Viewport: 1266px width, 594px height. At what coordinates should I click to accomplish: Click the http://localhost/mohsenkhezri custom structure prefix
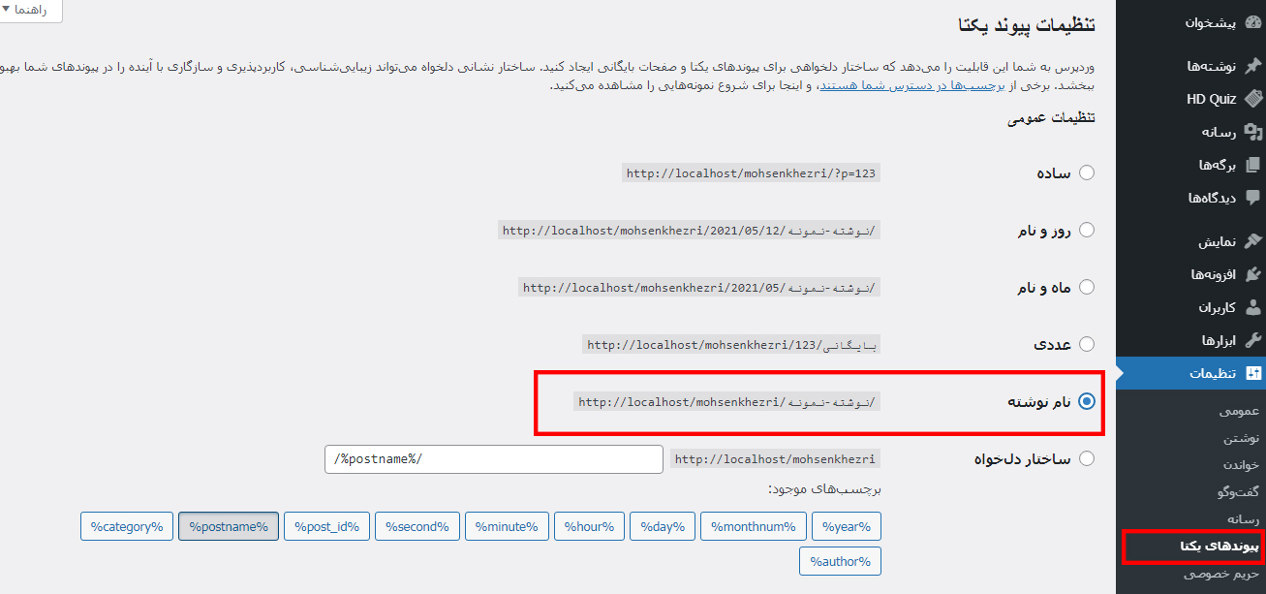pos(775,459)
